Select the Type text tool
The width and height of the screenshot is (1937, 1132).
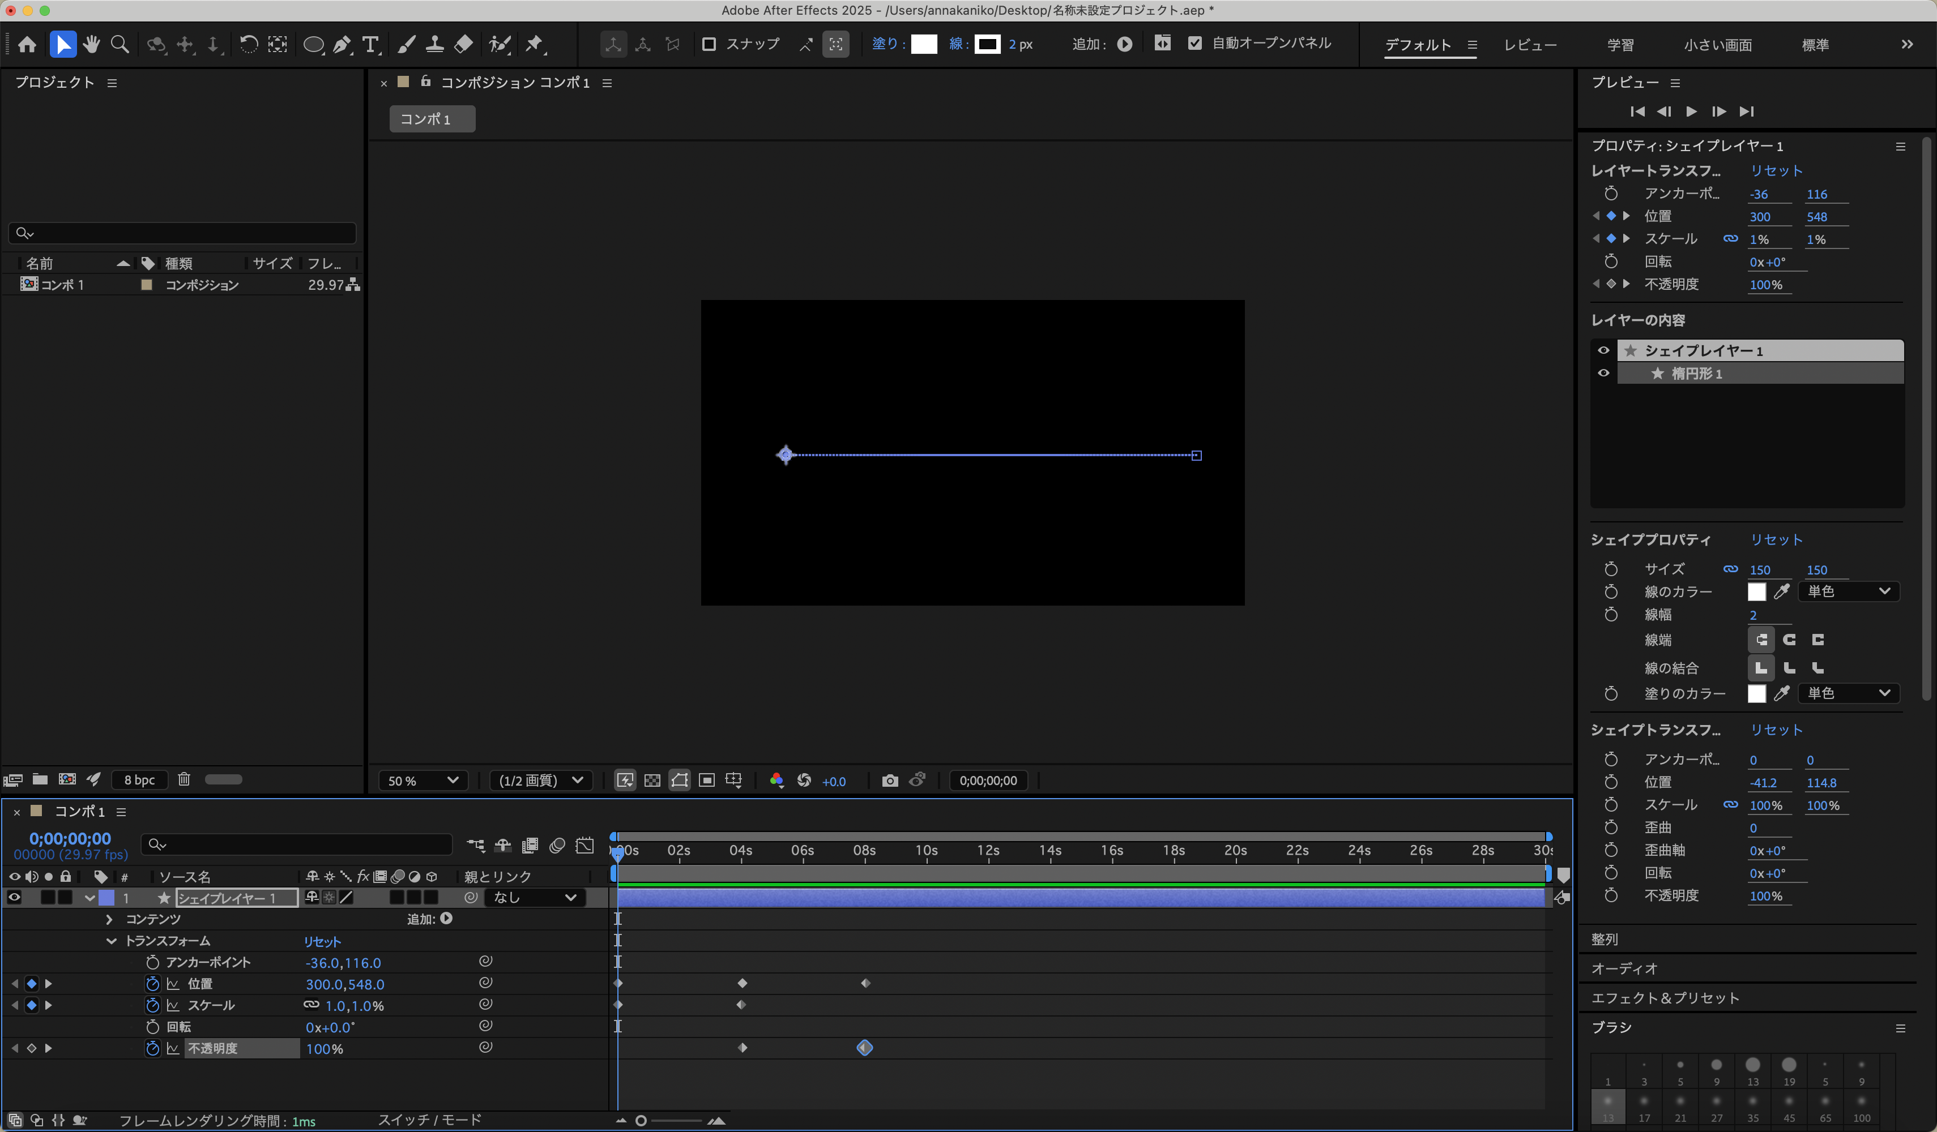(370, 45)
